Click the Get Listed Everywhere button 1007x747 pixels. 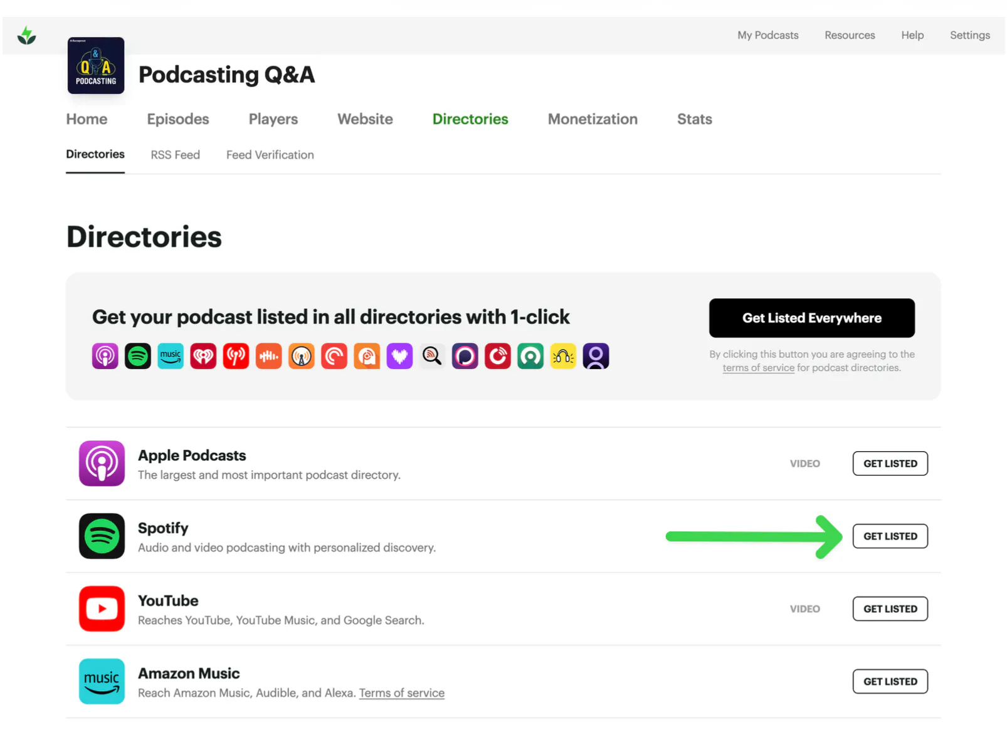point(812,318)
